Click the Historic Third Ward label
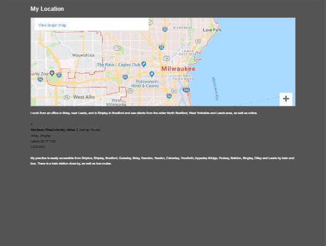The width and height of the screenshot is (326, 246). click(183, 77)
